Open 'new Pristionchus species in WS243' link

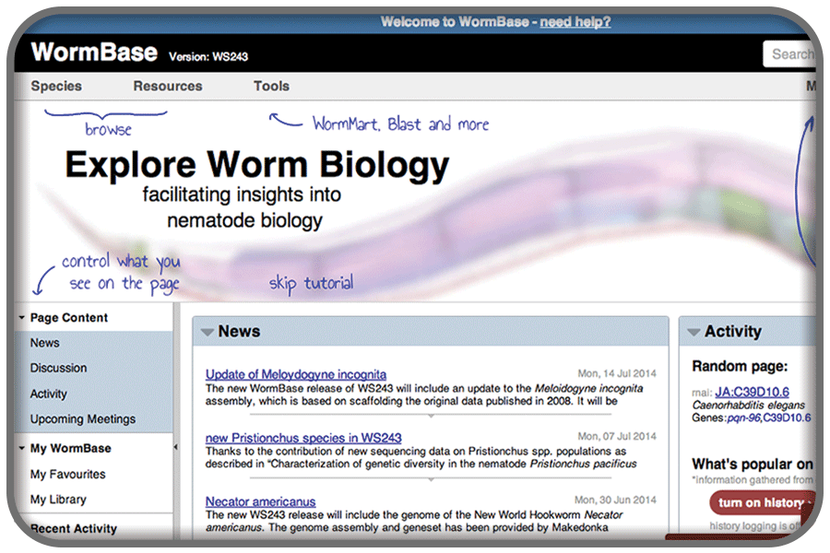point(303,438)
